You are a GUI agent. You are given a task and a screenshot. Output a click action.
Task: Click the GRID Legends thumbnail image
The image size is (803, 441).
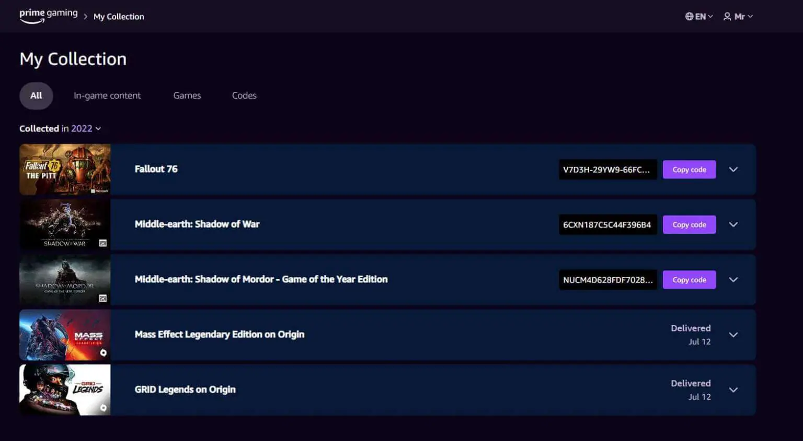(65, 390)
